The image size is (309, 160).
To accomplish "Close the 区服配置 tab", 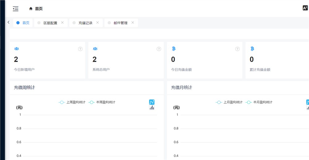I will point(62,22).
